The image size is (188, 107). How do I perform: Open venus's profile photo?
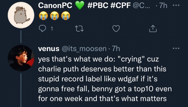(x=21, y=58)
